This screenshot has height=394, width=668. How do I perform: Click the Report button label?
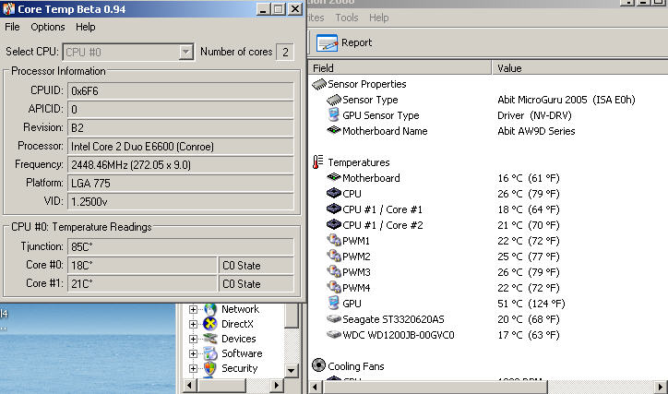pyautogui.click(x=356, y=42)
